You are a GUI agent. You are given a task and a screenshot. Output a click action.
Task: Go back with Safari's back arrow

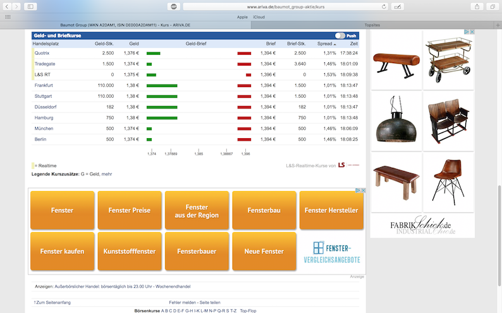[x=7, y=6]
